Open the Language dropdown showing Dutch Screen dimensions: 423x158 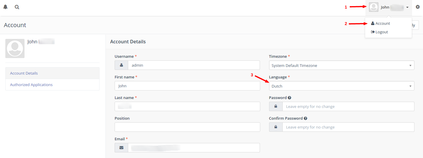click(x=341, y=86)
